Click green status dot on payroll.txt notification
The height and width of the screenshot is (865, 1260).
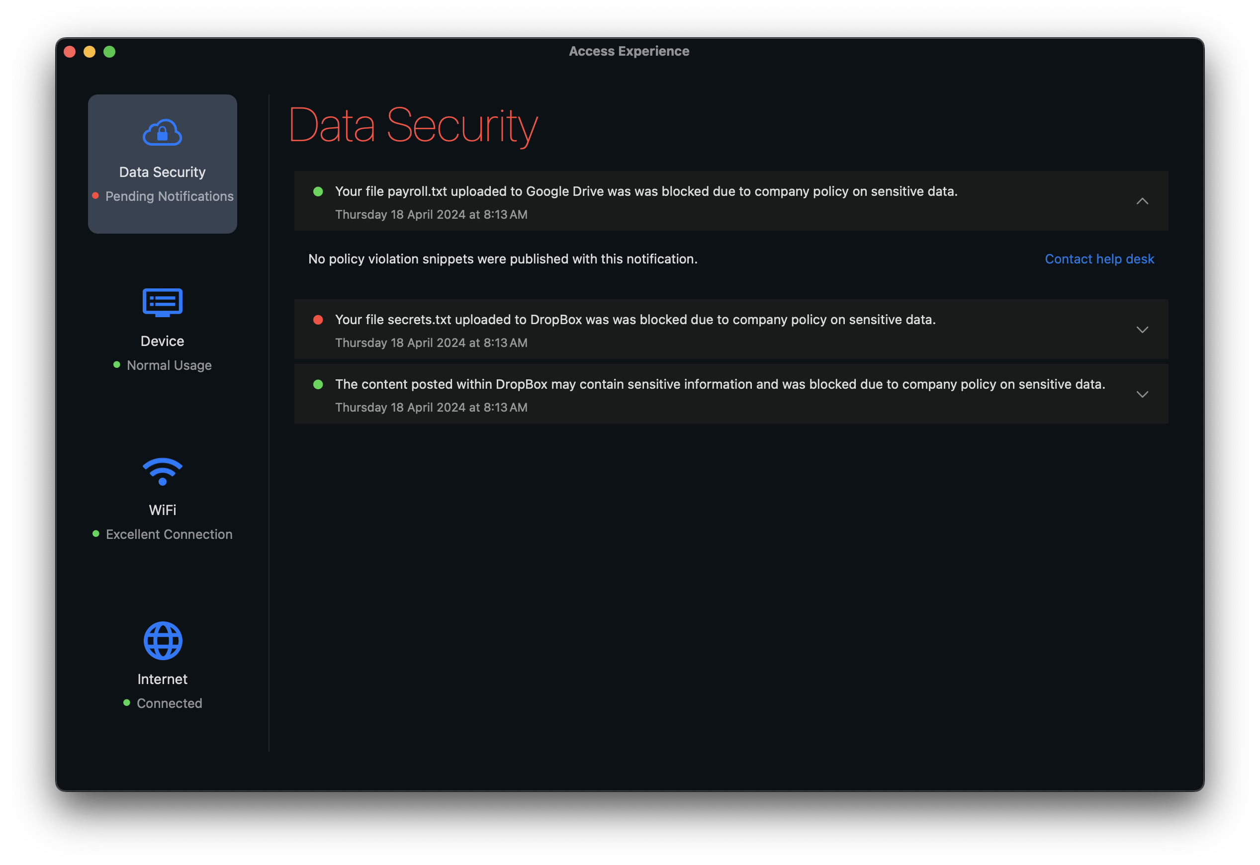coord(318,191)
